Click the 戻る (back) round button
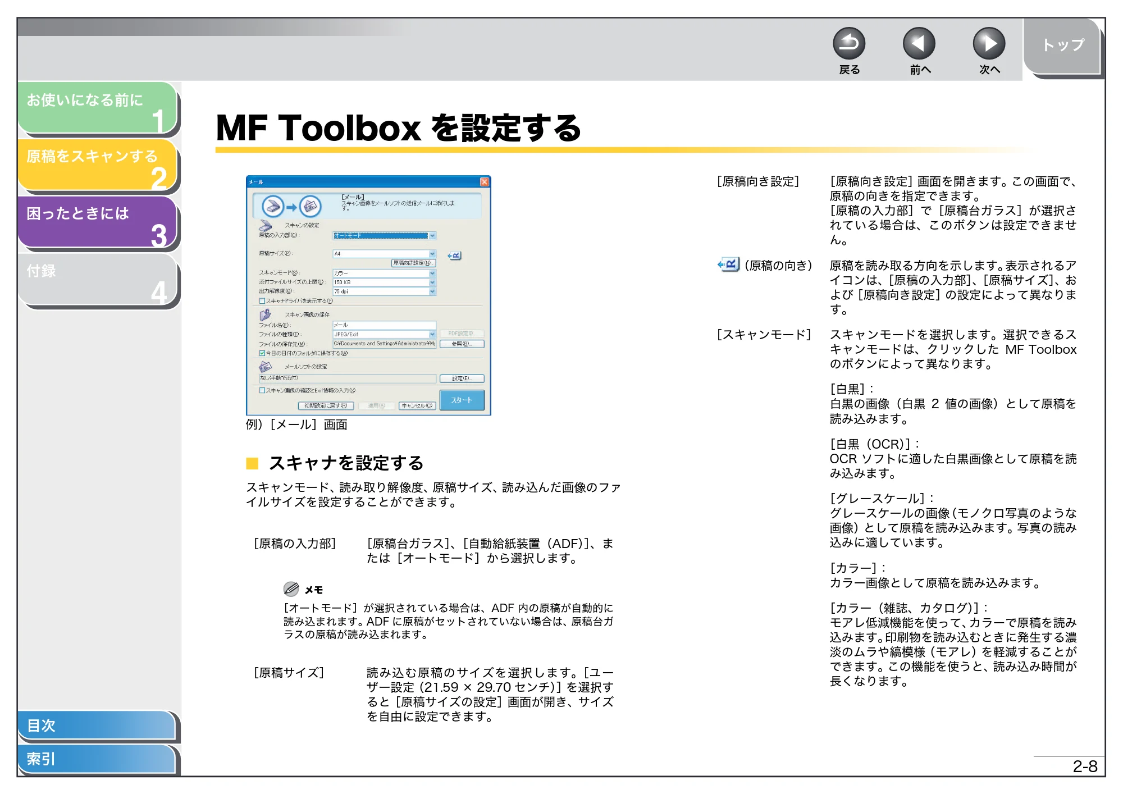 pos(848,44)
